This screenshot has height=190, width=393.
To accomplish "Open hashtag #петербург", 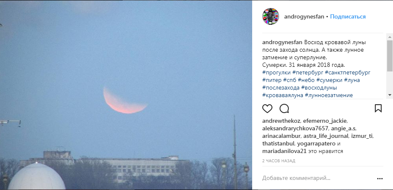I will (x=308, y=72).
